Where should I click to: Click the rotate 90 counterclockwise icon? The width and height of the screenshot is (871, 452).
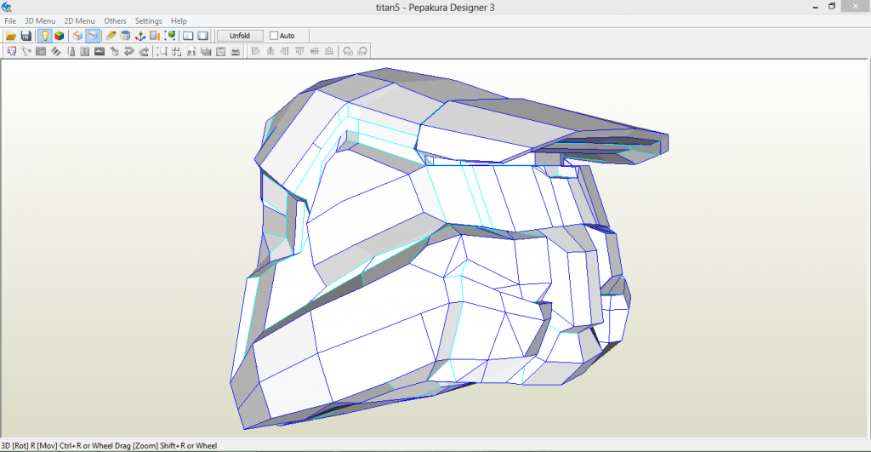tap(348, 51)
